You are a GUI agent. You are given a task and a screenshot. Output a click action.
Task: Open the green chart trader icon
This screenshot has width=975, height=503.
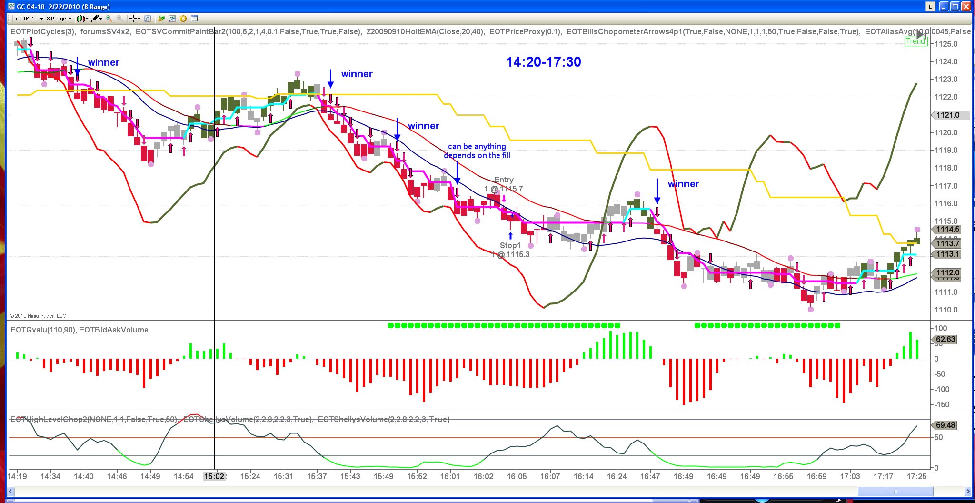161,19
